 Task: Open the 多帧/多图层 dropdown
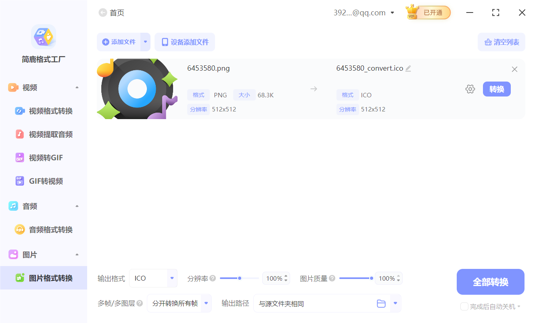179,303
